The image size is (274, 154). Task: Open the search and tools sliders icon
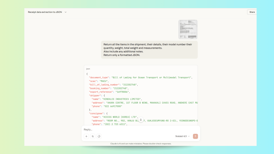(x=93, y=136)
